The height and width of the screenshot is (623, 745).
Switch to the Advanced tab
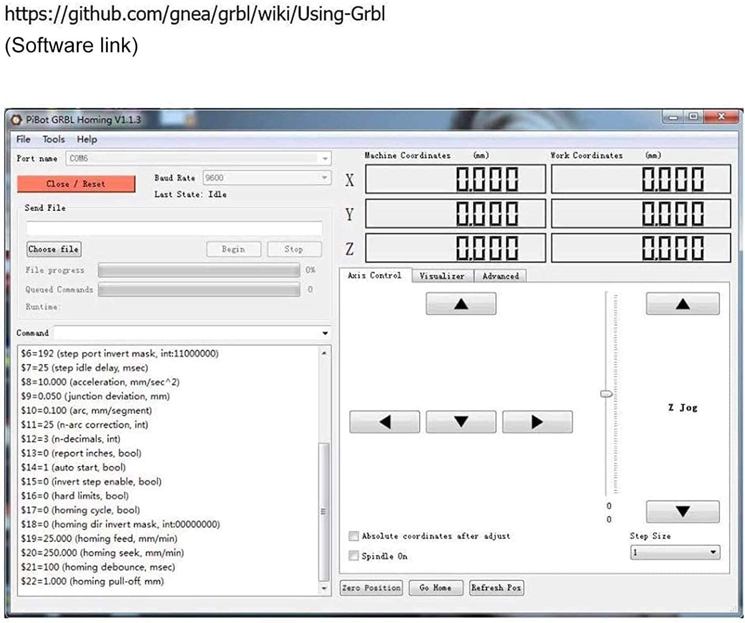[500, 276]
